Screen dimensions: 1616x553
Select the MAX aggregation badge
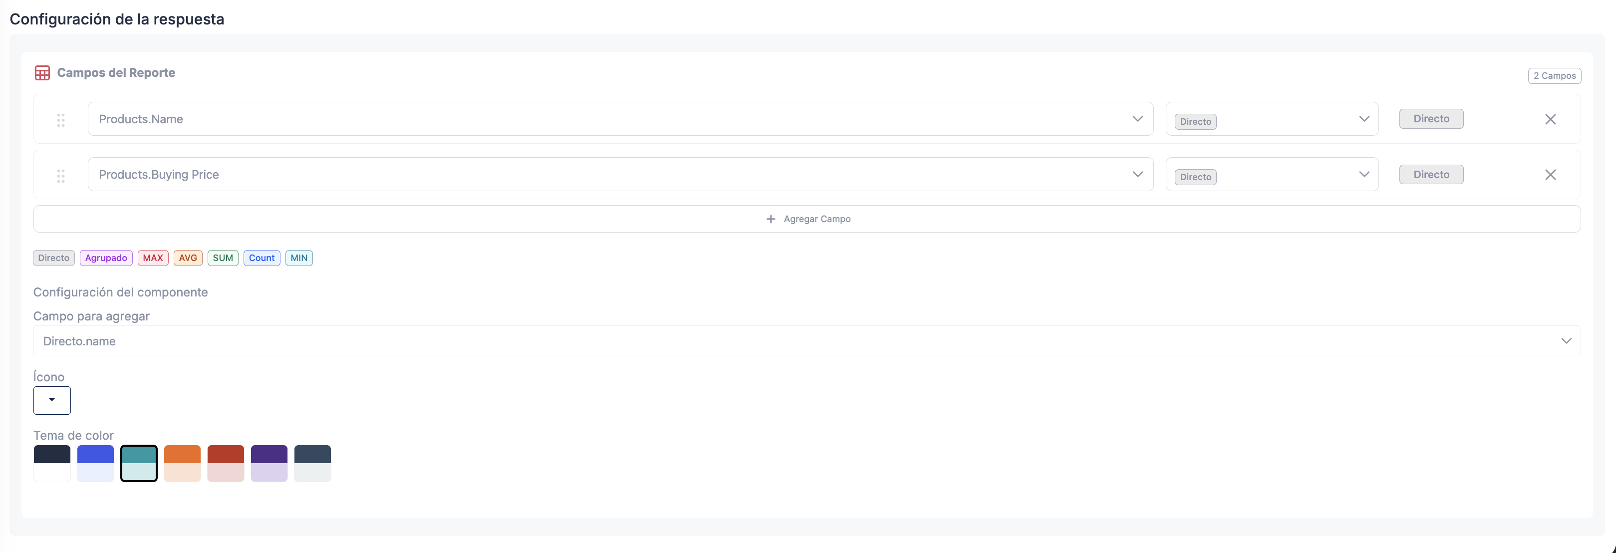coord(153,258)
